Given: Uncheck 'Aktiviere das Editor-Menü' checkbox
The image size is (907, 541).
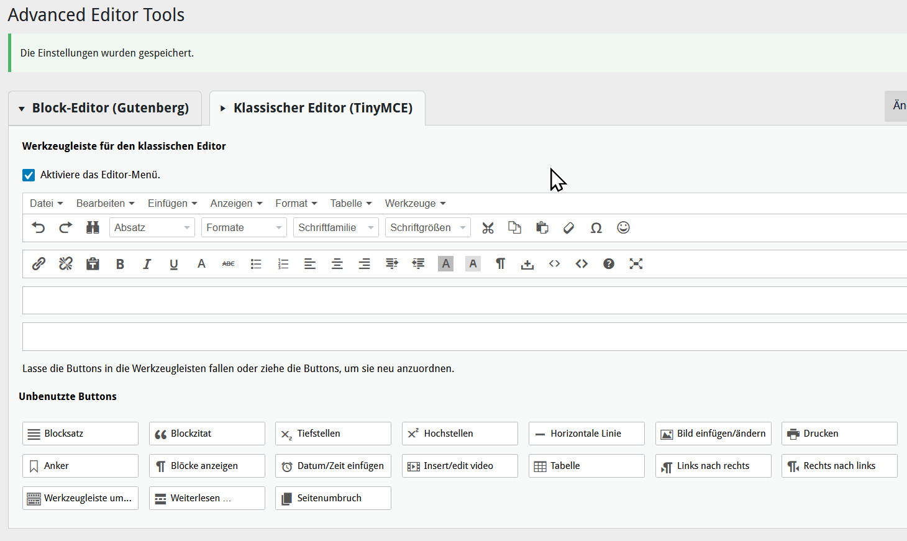Looking at the screenshot, I should pyautogui.click(x=29, y=175).
